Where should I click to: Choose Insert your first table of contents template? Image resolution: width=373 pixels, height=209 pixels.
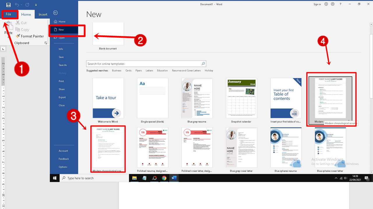coord(286,98)
